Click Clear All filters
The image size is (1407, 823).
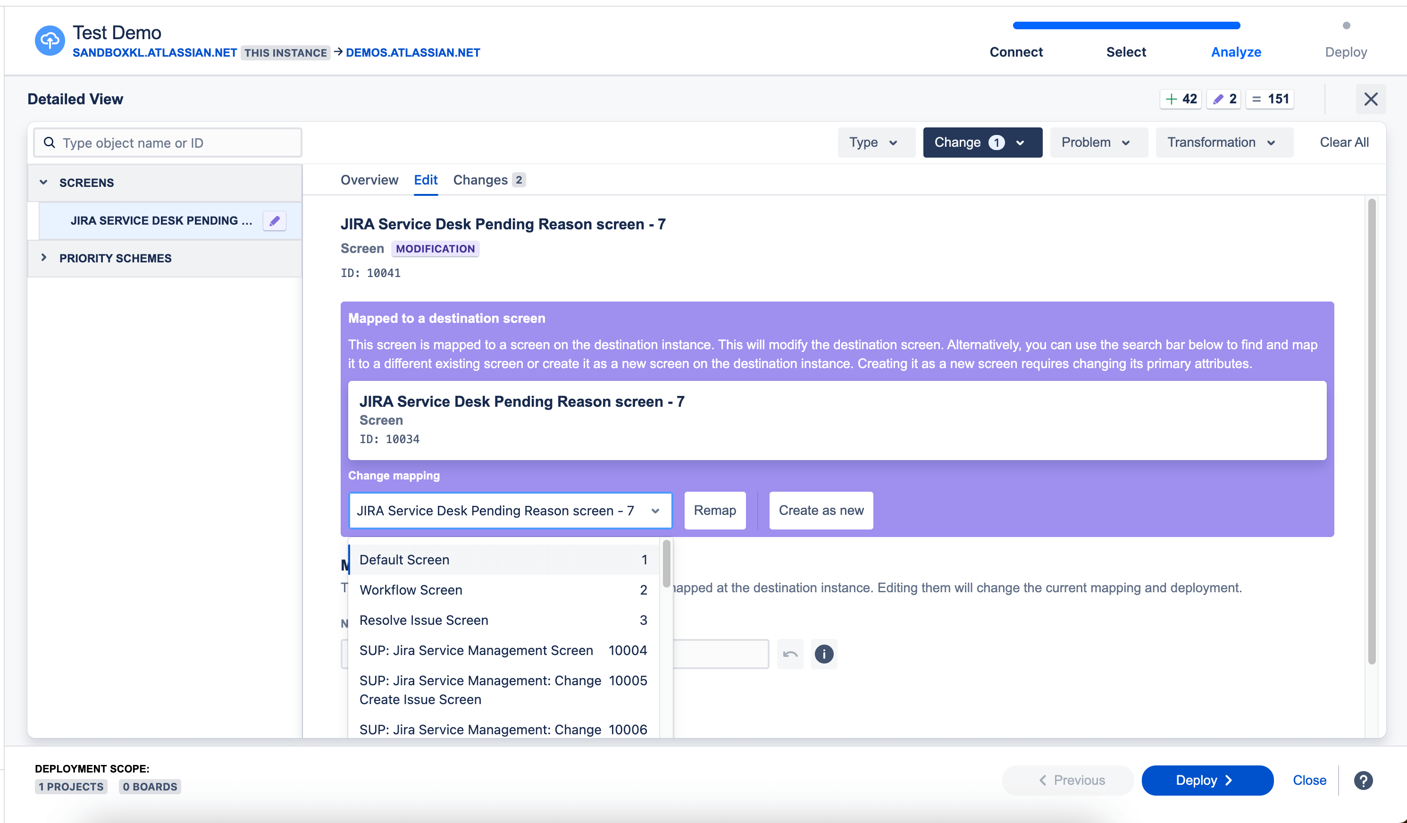point(1343,143)
